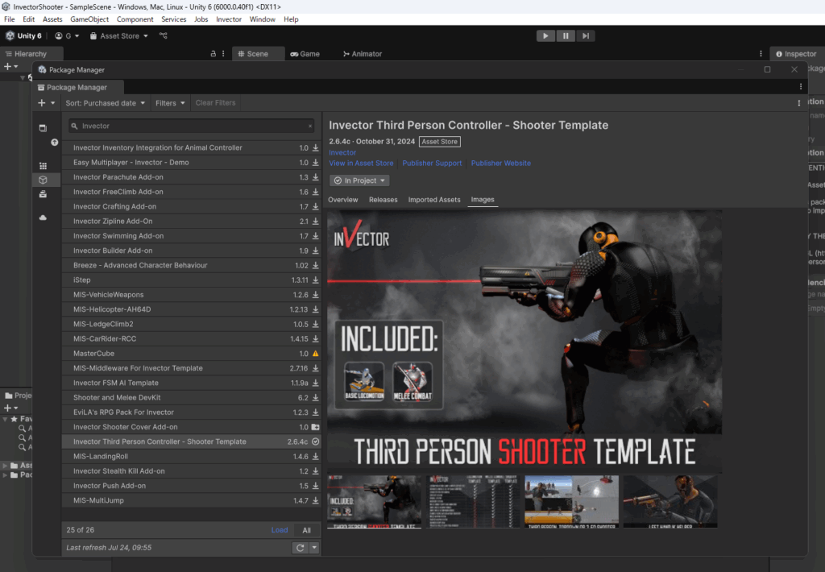Select the second image thumbnail

474,501
